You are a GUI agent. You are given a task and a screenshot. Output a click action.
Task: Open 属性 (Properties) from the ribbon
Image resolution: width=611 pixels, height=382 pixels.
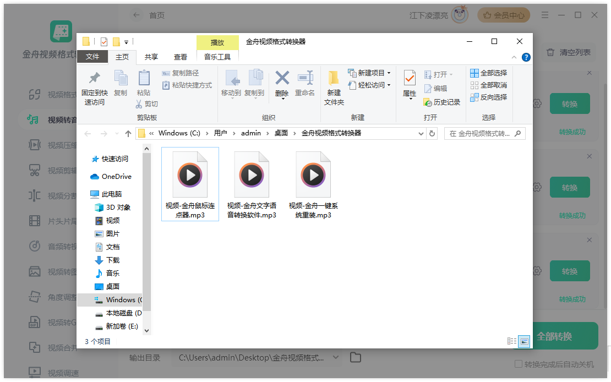[410, 84]
